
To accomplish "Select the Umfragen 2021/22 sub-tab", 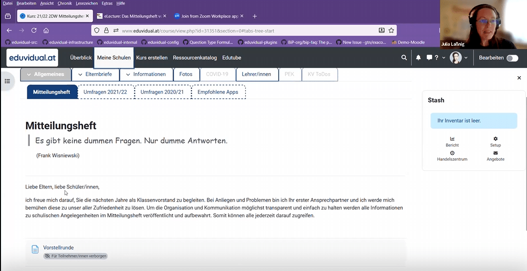I will [105, 92].
